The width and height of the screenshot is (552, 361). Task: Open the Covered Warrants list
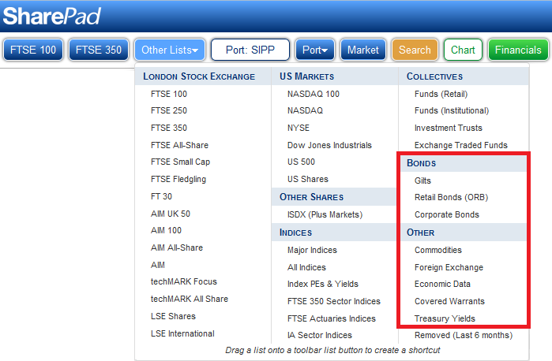pos(449,301)
